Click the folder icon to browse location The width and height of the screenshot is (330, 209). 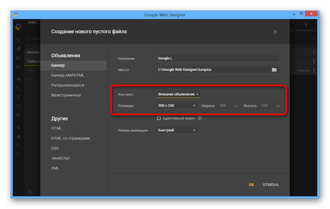(274, 70)
